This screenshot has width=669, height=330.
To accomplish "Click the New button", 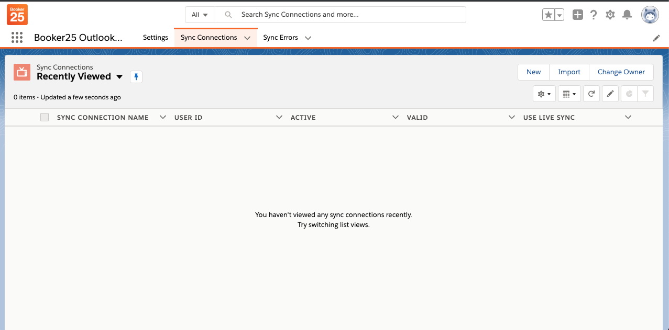I will (533, 72).
